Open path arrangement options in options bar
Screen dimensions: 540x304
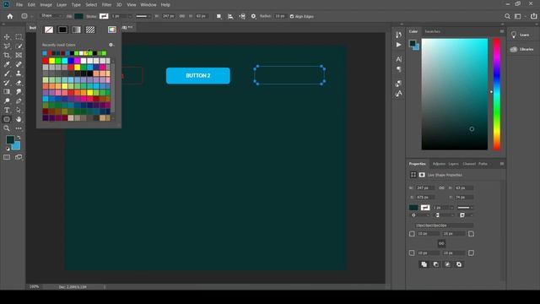242,16
